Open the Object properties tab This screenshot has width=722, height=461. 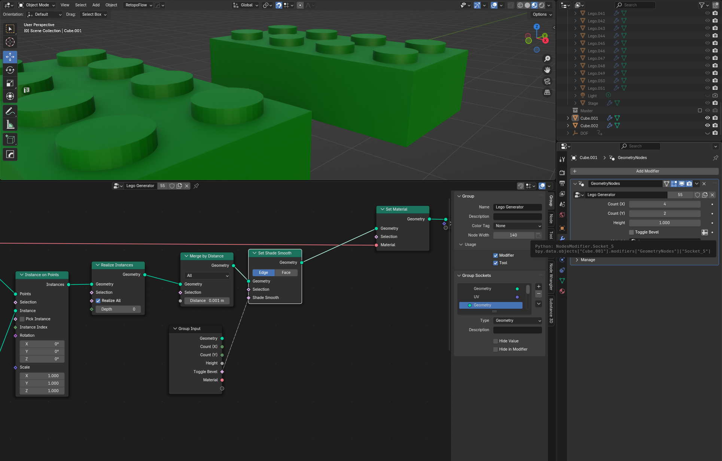[x=562, y=228]
